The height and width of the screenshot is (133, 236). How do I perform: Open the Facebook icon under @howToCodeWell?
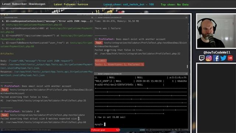[216, 58]
